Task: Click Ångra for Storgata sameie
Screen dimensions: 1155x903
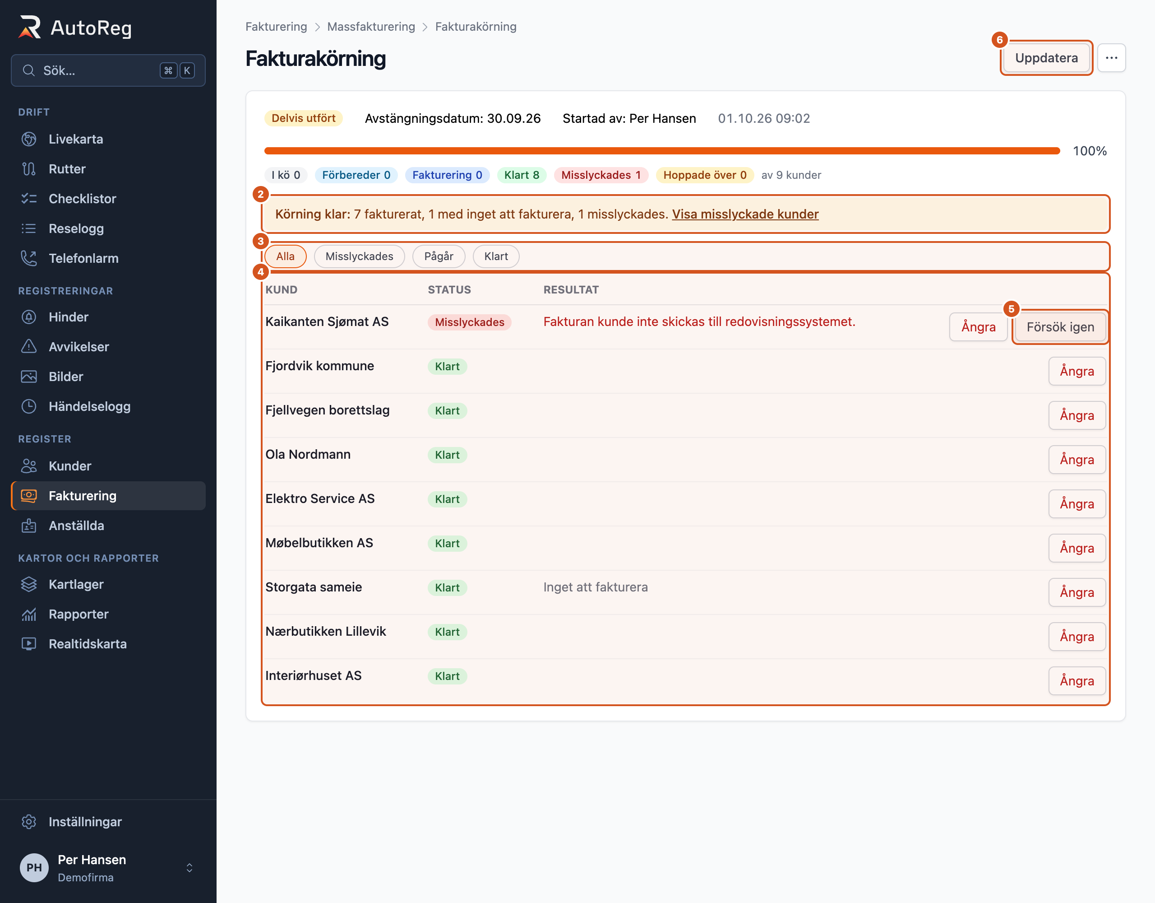Action: (1077, 592)
